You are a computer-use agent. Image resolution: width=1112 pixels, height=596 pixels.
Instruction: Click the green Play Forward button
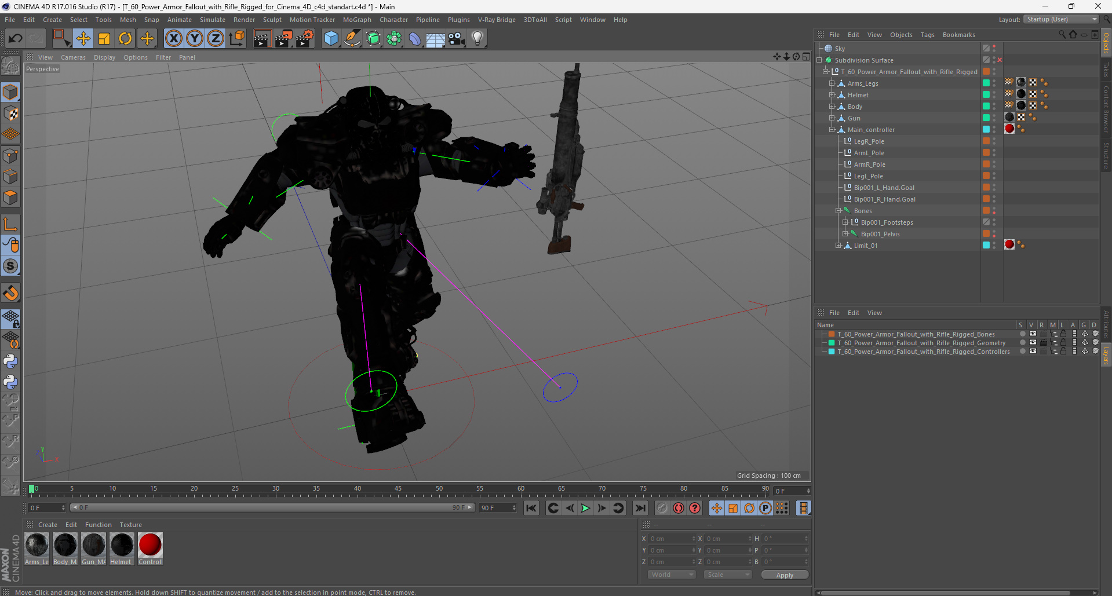(x=585, y=509)
